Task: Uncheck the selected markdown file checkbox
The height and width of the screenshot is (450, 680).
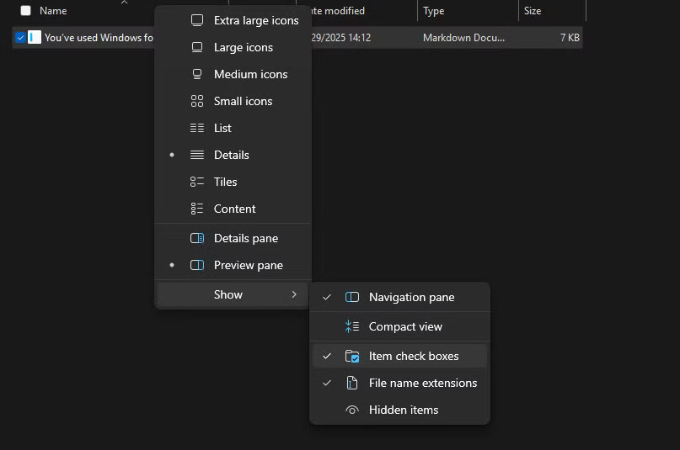Action: tap(20, 38)
